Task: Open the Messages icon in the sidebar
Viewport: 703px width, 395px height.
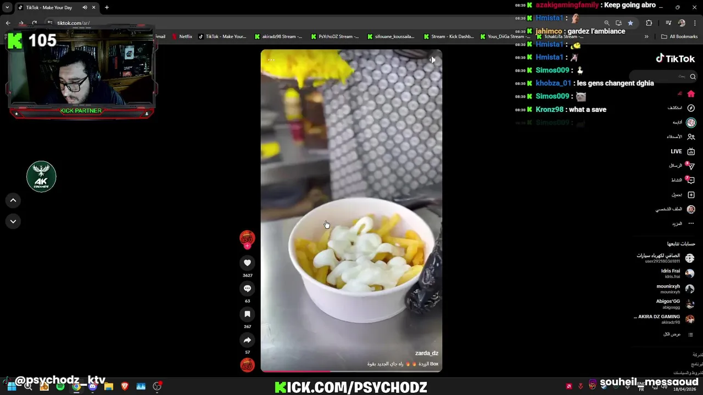Action: [x=691, y=166]
